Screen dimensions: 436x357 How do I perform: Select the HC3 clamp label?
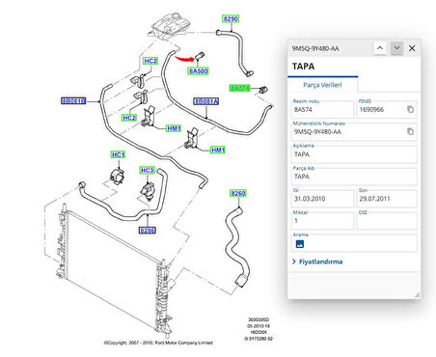click(148, 171)
